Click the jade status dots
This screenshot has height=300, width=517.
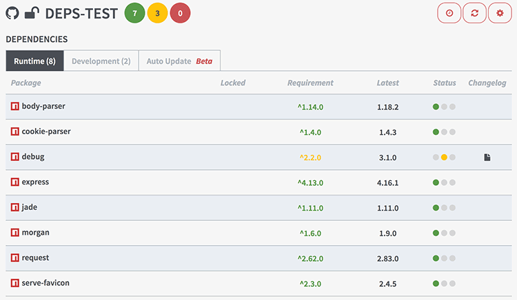(x=444, y=208)
